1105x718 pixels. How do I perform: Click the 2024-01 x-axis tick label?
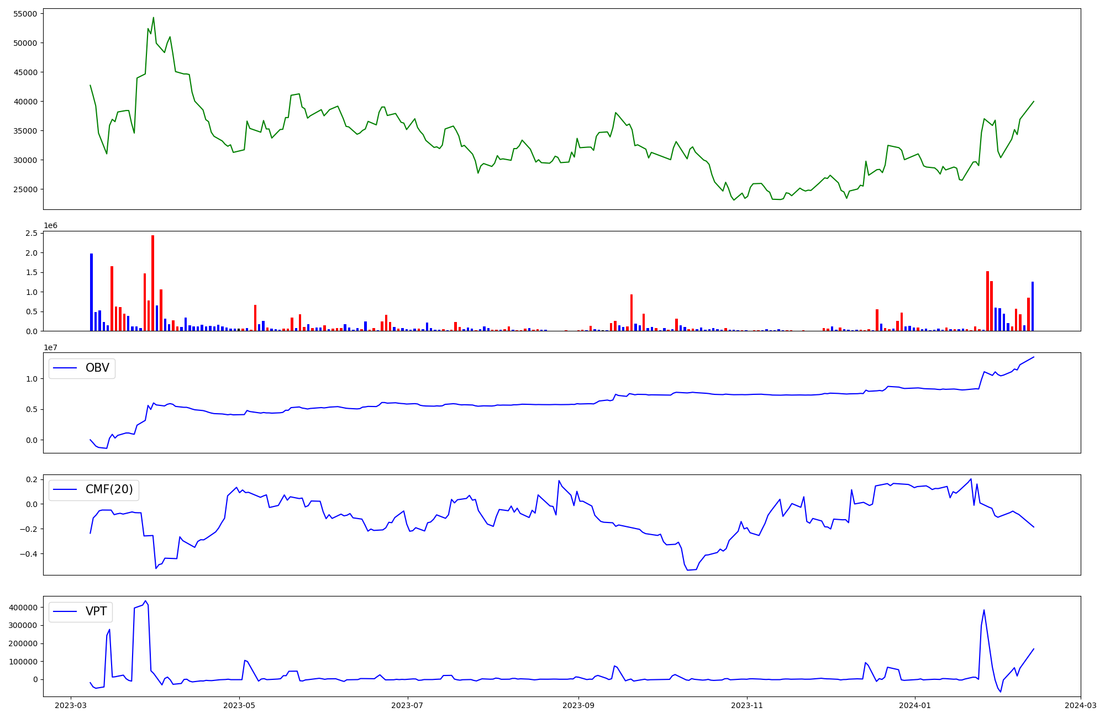coord(915,705)
